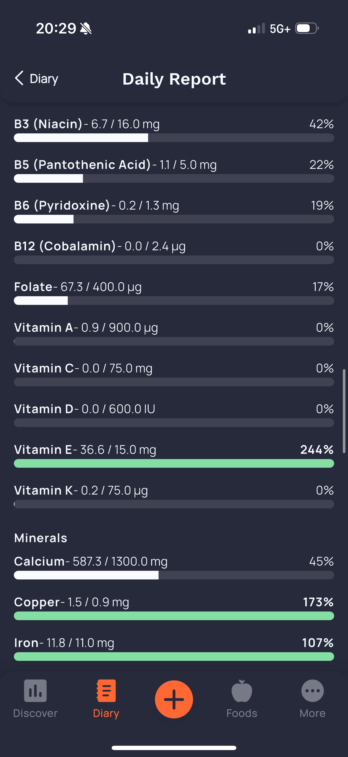
Task: Select the Folate nutrient label
Action: coord(33,286)
